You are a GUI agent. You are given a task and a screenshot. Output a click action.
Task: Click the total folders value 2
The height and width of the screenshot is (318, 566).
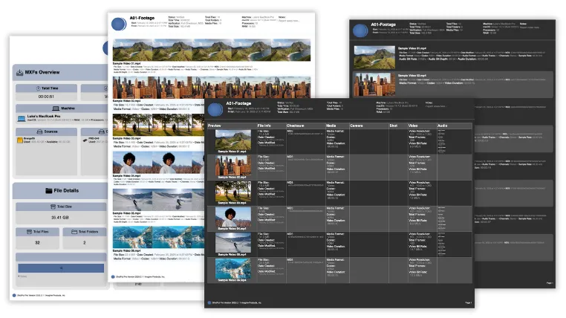coord(85,242)
